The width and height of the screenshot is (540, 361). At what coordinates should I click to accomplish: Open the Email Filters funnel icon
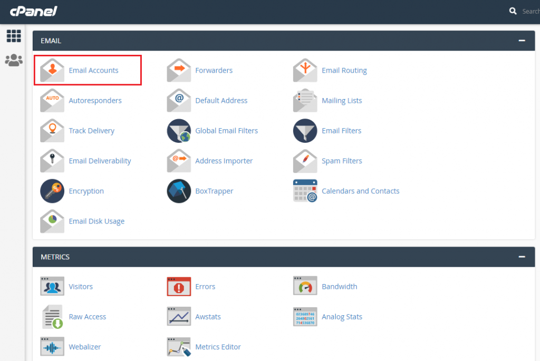(305, 131)
